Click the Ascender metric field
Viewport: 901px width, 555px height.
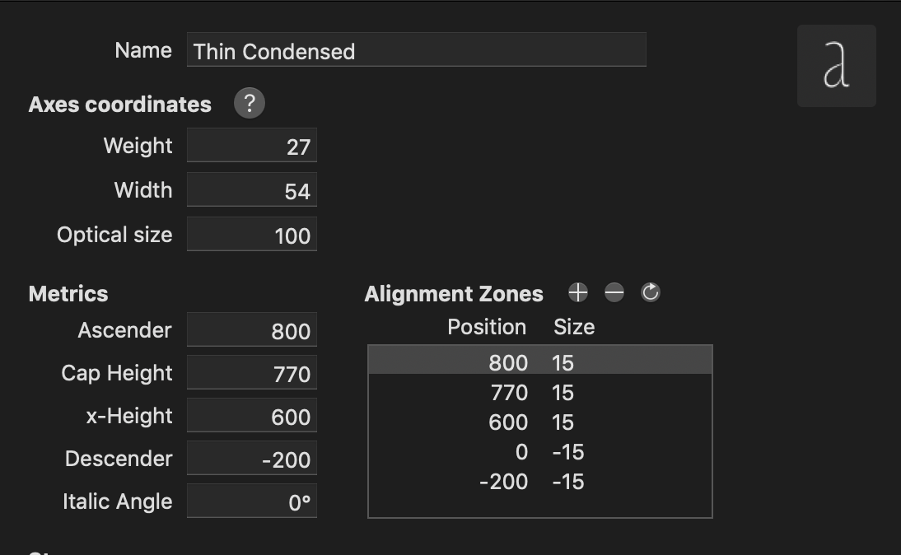[x=252, y=330]
